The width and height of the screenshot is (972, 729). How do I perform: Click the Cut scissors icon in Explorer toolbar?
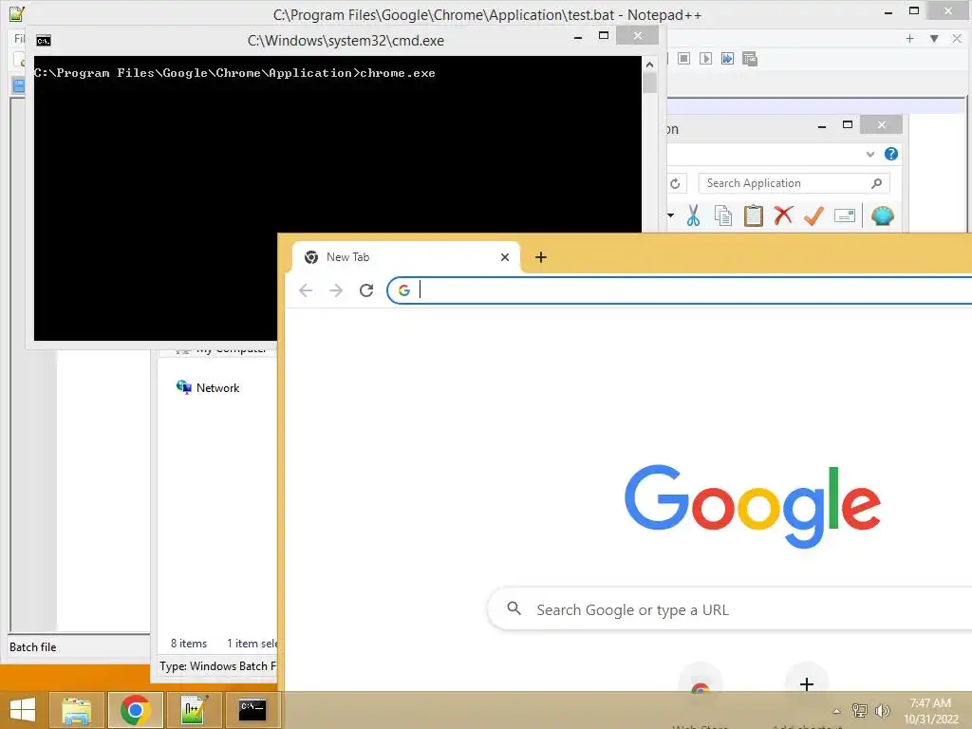tap(693, 215)
